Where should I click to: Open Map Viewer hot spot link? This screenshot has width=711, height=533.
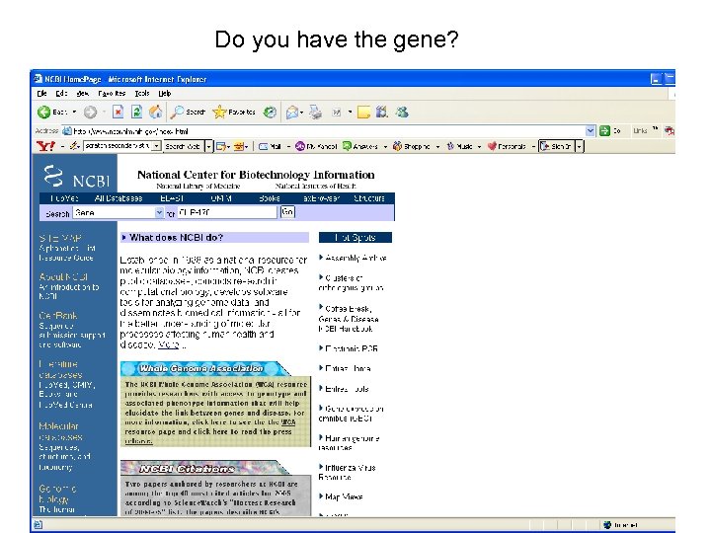[x=344, y=496]
